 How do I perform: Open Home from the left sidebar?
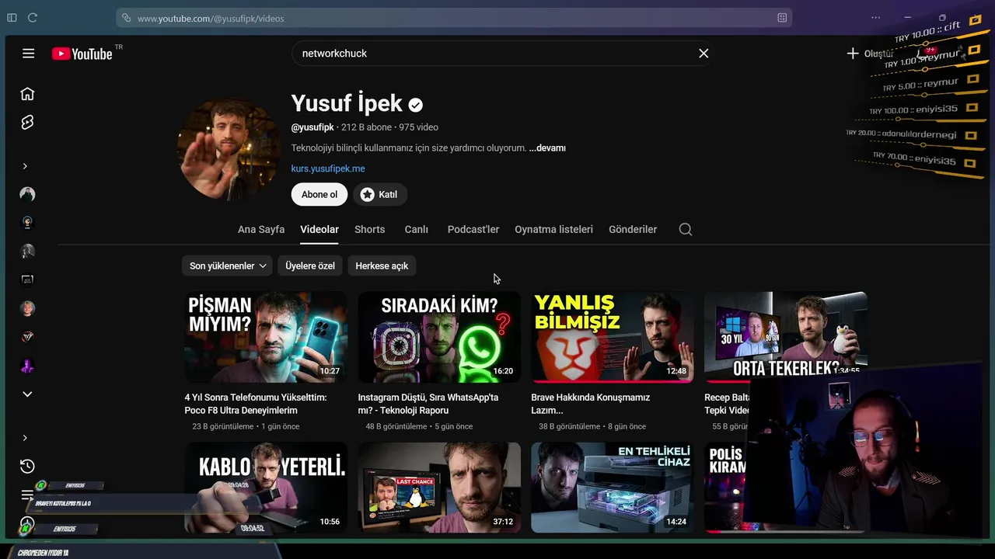[27, 94]
